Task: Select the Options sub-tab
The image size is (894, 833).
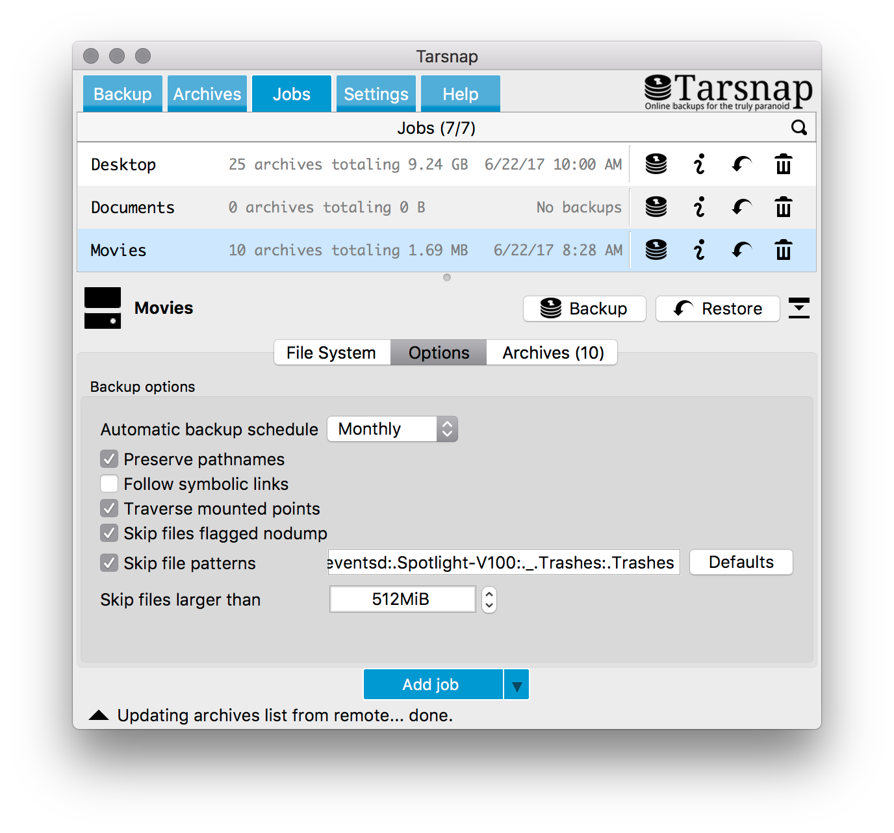Action: tap(439, 352)
